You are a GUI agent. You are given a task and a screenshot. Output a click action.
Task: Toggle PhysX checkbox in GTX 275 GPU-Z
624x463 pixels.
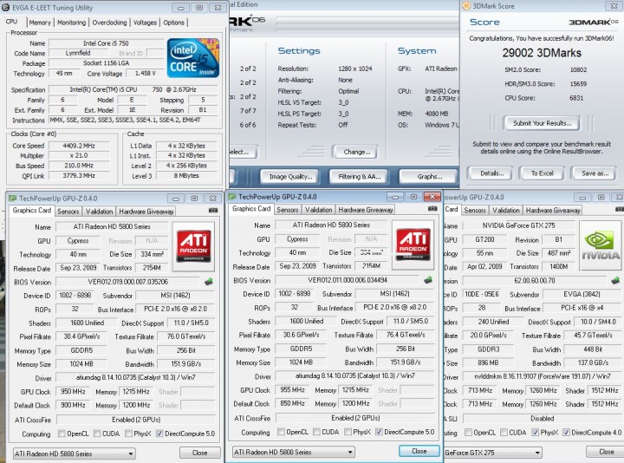click(536, 433)
